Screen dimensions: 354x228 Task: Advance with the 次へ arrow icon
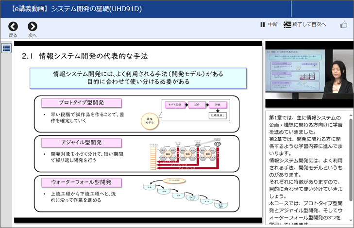[33, 26]
